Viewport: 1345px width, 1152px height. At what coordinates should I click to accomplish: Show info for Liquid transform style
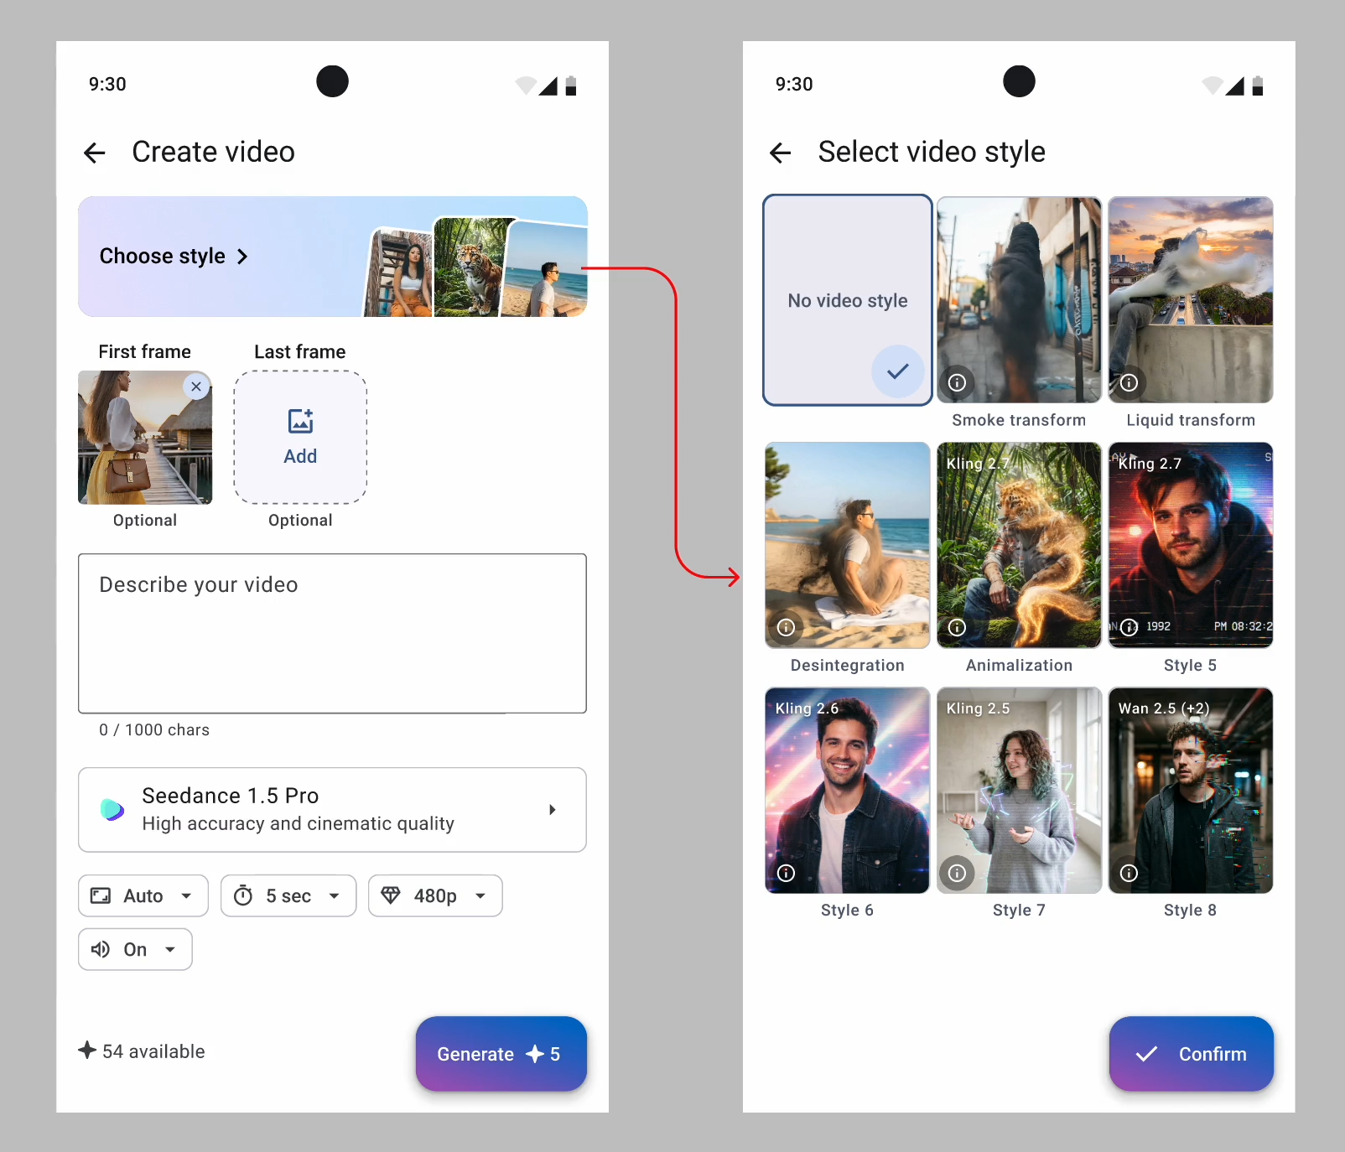click(x=1129, y=382)
